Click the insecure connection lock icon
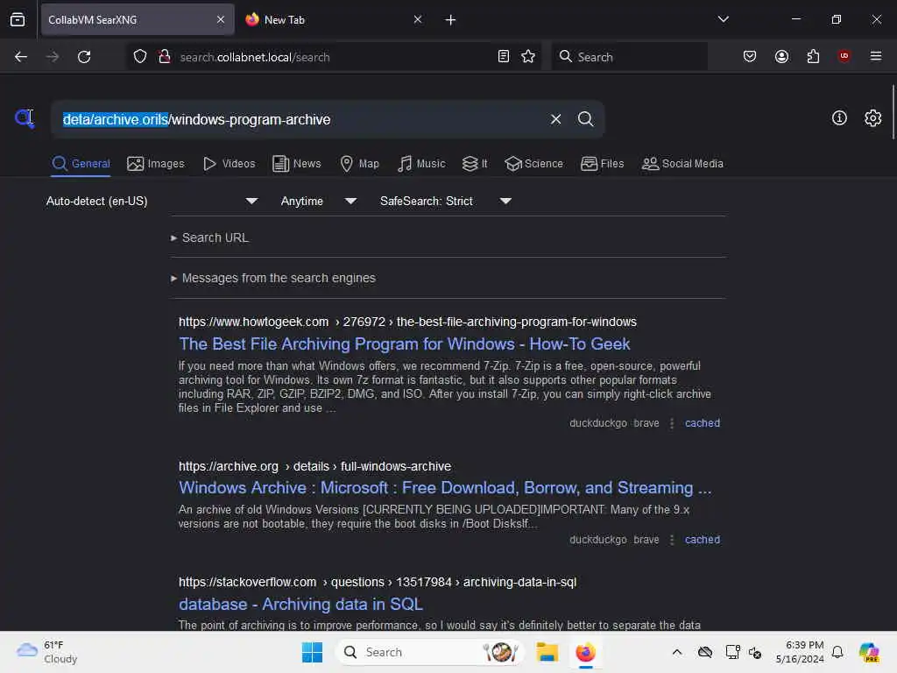The image size is (897, 673). tap(165, 57)
